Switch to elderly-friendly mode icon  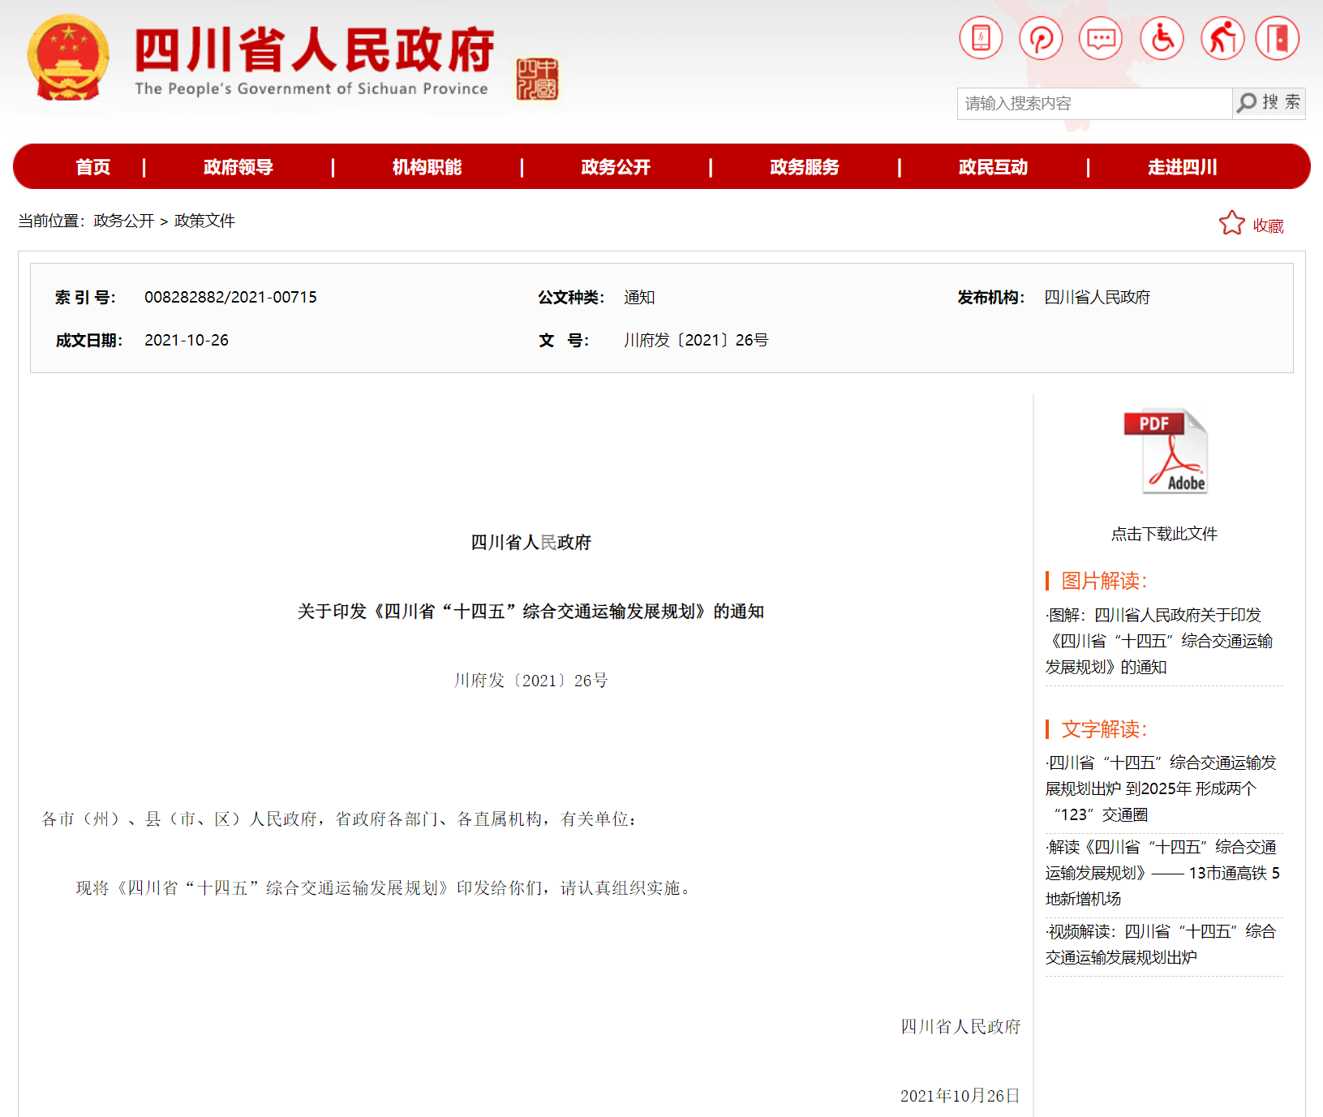point(1222,38)
